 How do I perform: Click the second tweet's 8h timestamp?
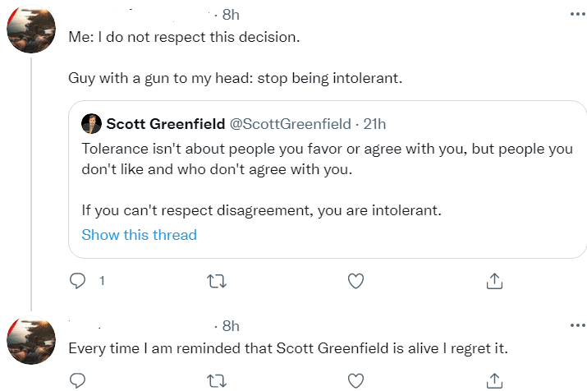(231, 325)
